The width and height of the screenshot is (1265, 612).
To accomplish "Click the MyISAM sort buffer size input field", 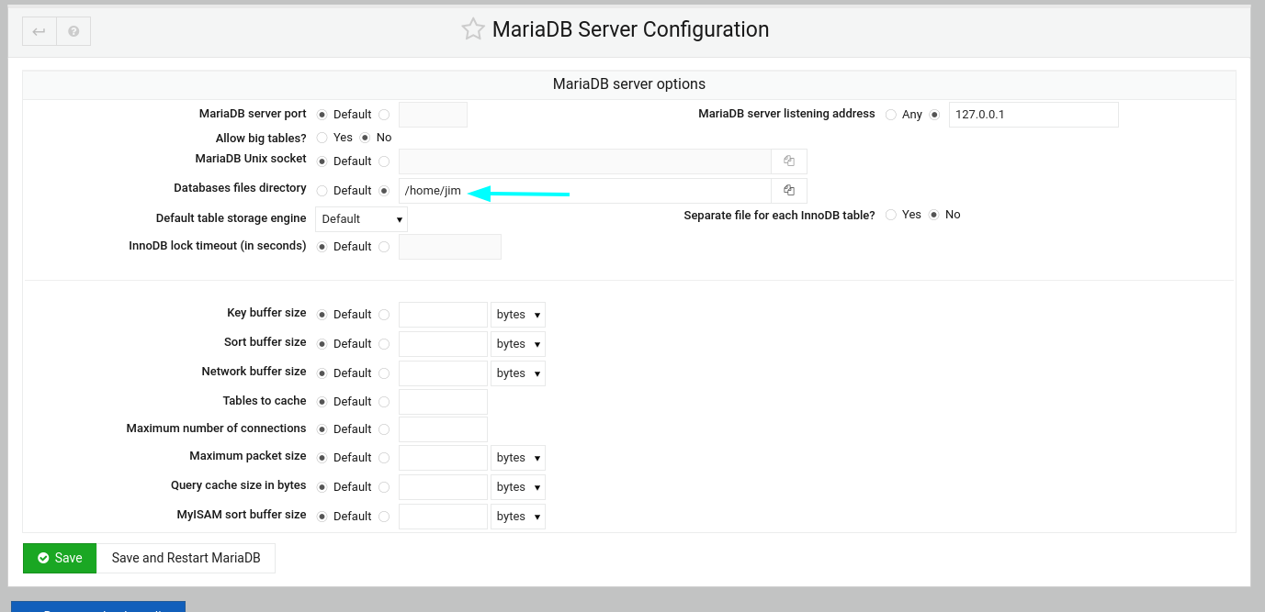I will (x=443, y=517).
